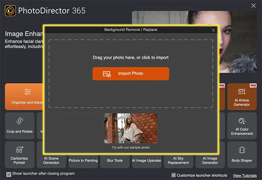Click the AI Color Enhancement palette icon
This screenshot has width=262, height=180.
point(242,121)
